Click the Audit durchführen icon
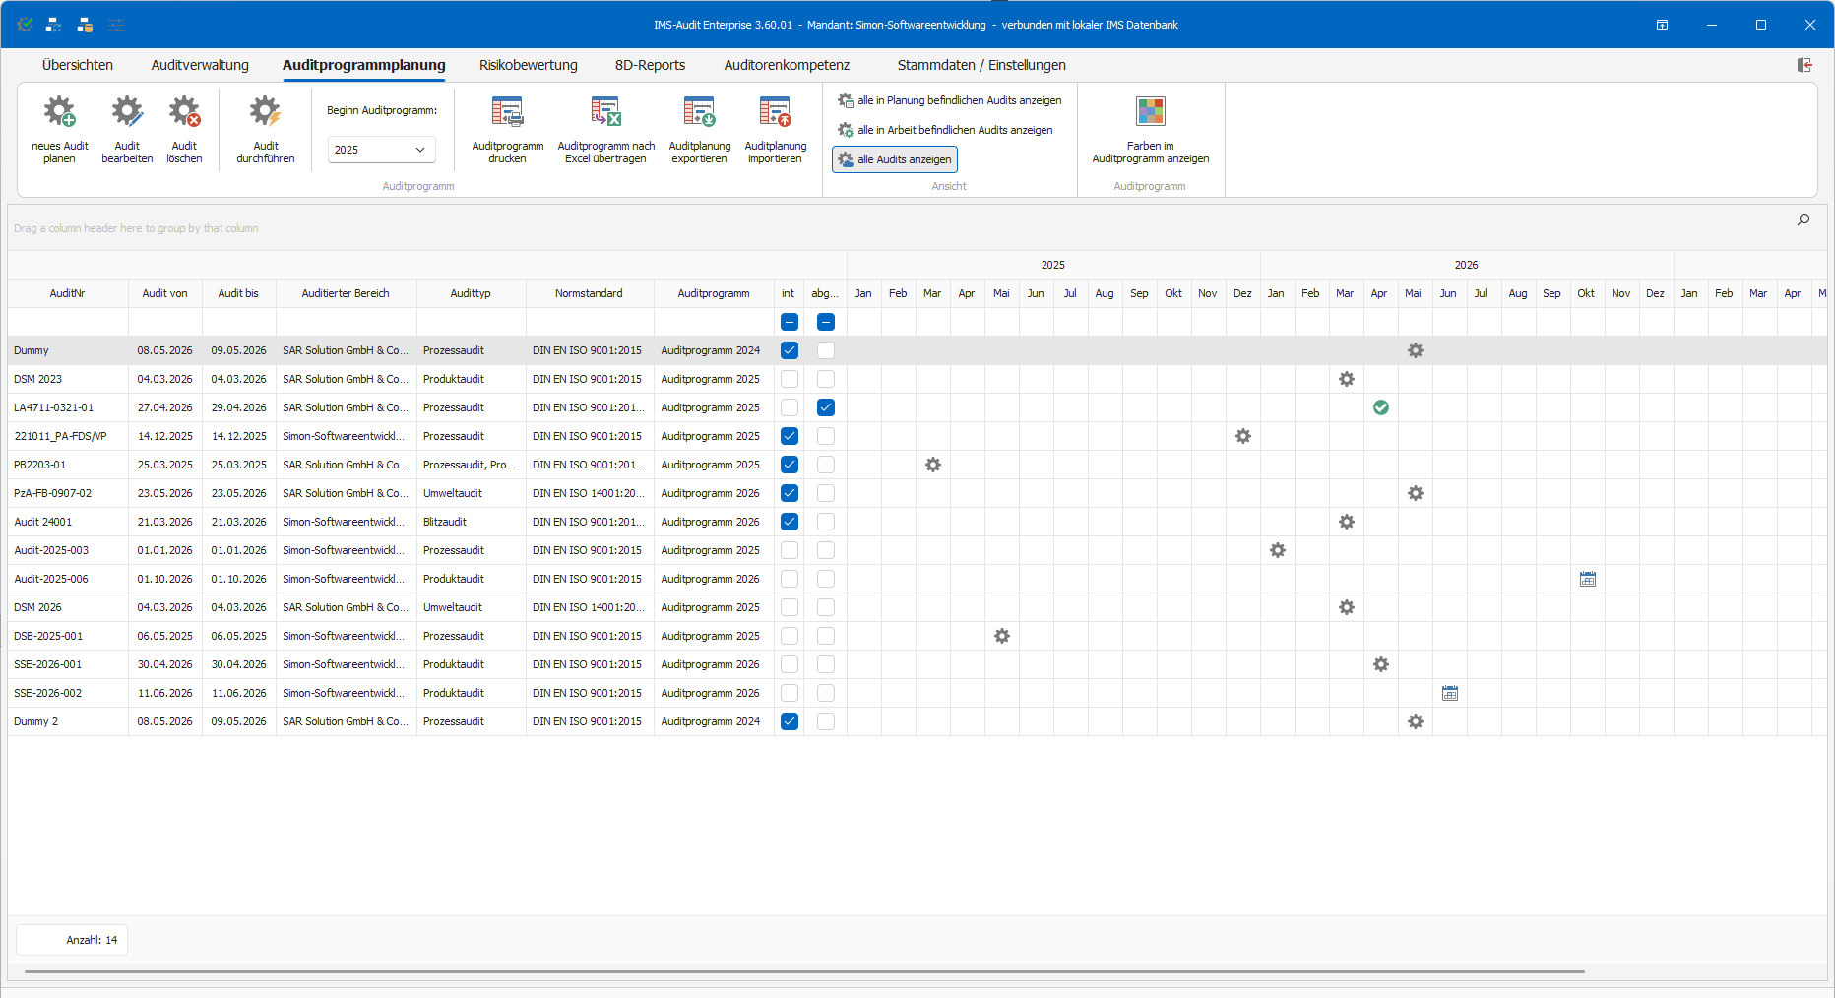The height and width of the screenshot is (998, 1835). (x=266, y=112)
